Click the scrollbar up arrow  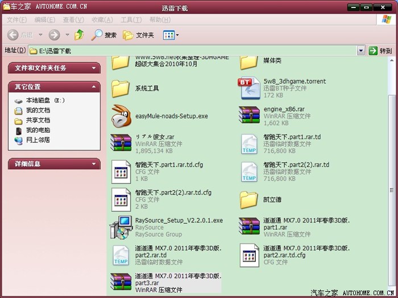392,60
